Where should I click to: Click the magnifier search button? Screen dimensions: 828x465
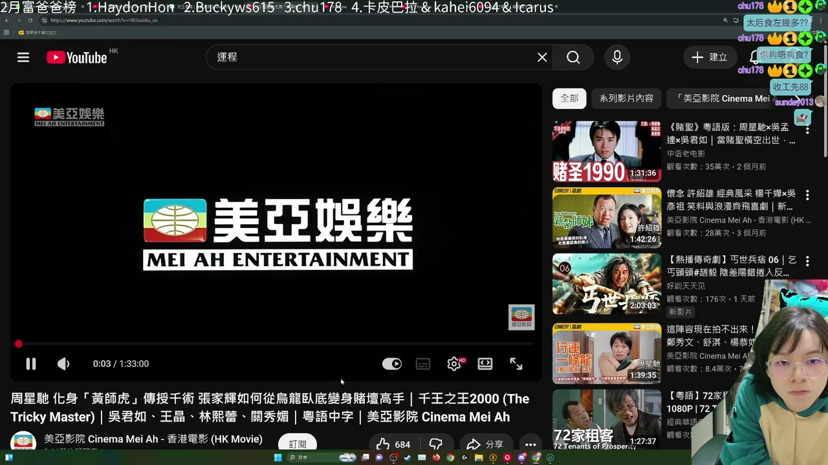pyautogui.click(x=573, y=57)
